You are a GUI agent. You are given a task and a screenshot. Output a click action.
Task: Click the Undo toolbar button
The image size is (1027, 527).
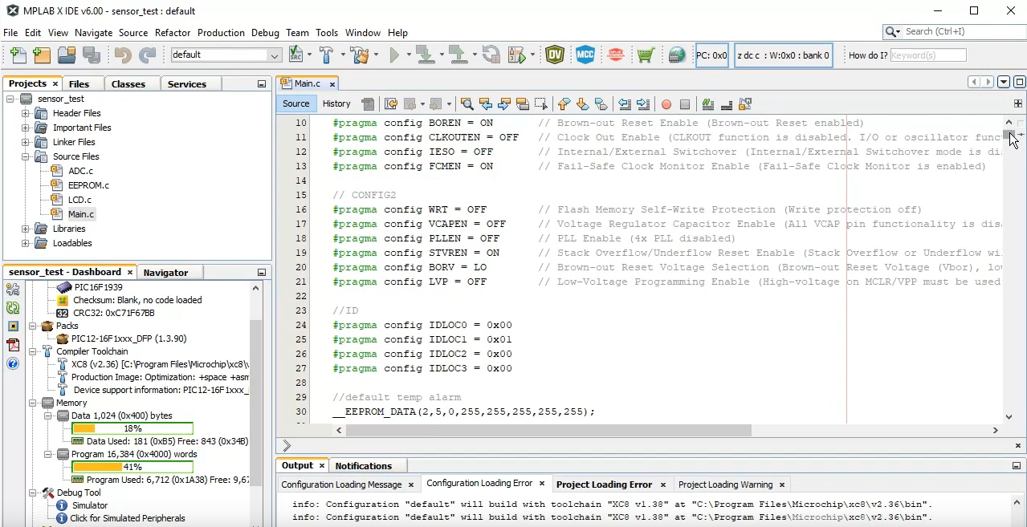(122, 55)
